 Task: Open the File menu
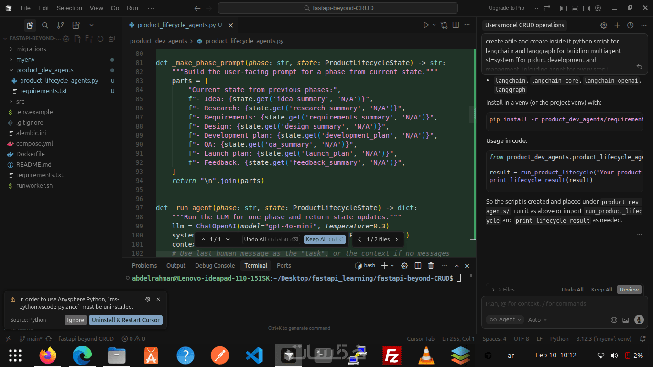[x=25, y=8]
